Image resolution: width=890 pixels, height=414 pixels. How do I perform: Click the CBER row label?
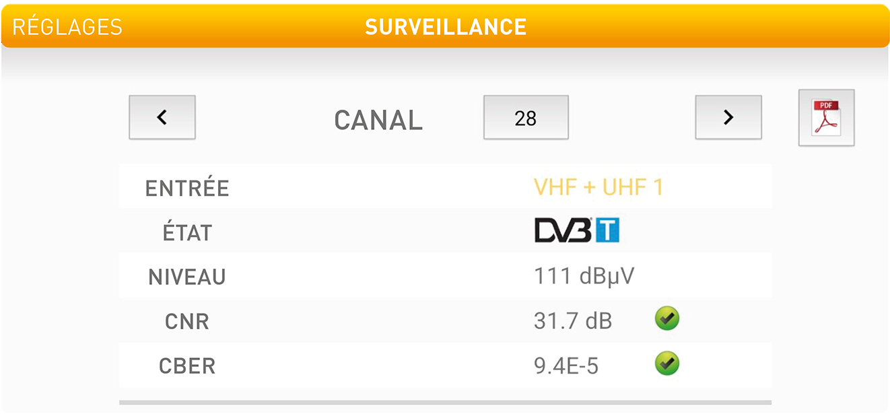click(187, 366)
